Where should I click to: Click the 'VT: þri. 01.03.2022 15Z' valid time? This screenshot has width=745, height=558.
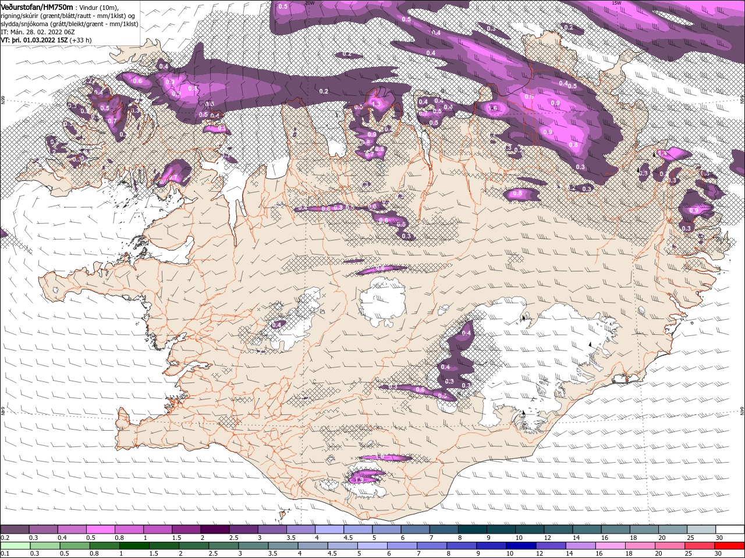[34, 40]
